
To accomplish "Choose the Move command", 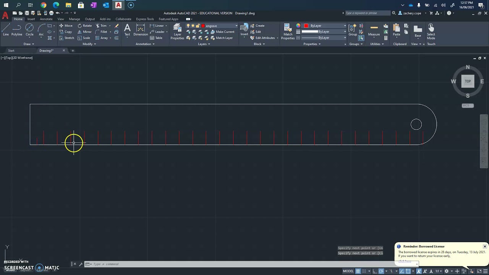I will pyautogui.click(x=66, y=26).
